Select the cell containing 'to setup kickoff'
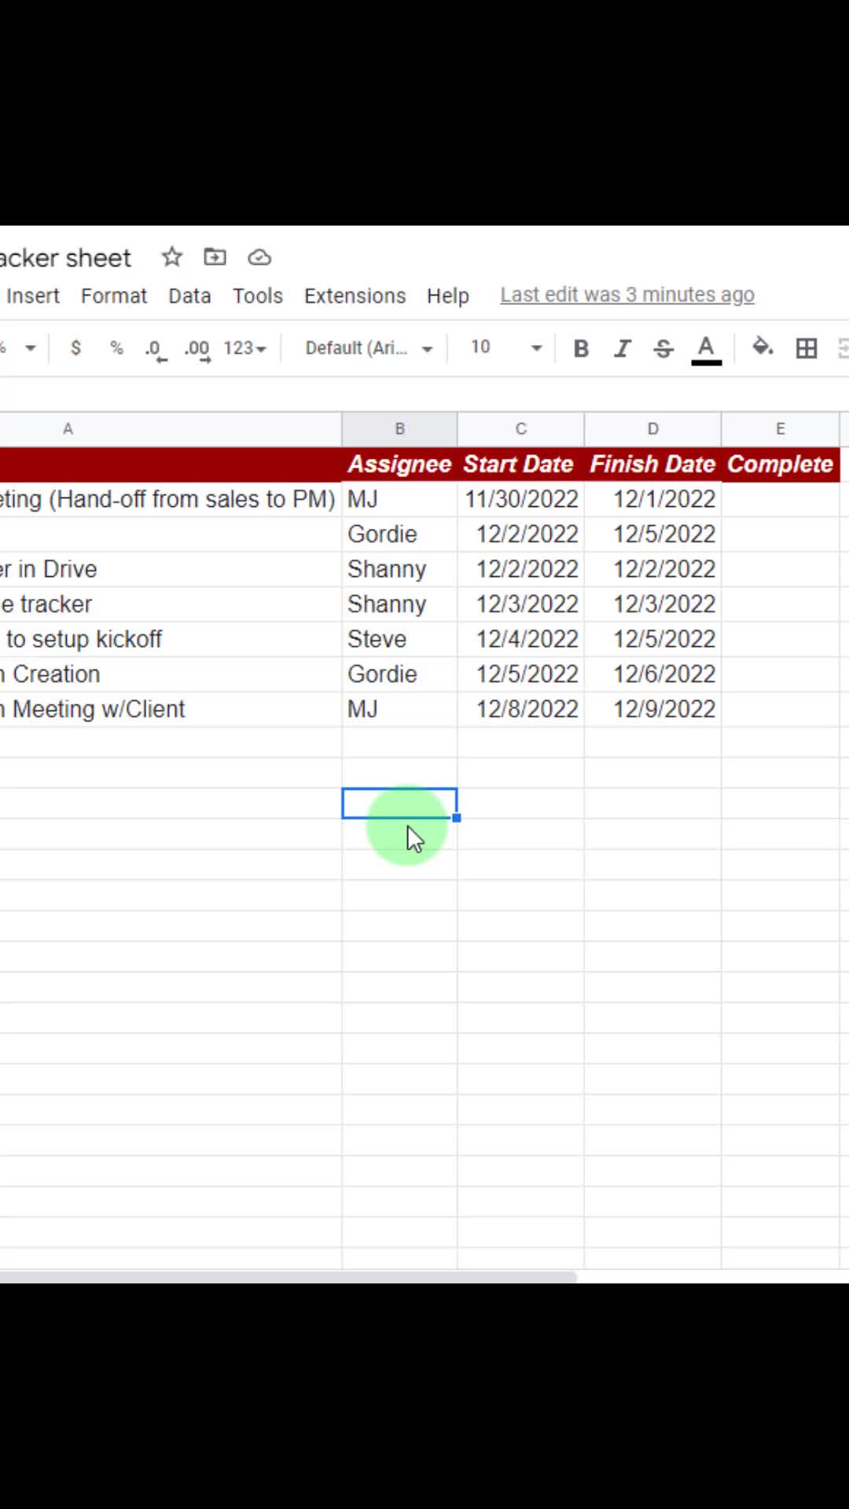The width and height of the screenshot is (849, 1509). point(171,639)
